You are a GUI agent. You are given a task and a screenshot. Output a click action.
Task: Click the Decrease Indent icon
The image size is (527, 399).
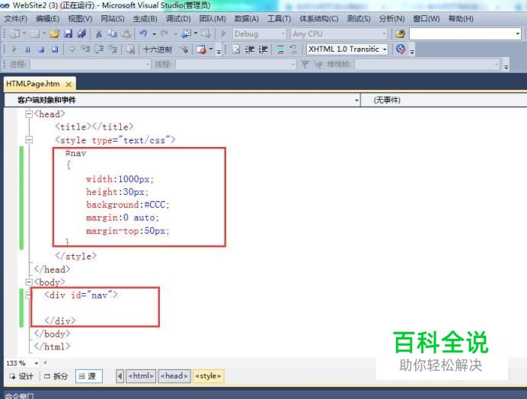point(249,49)
